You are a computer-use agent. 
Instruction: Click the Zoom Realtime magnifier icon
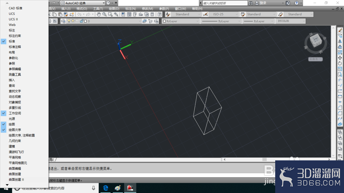105,14
